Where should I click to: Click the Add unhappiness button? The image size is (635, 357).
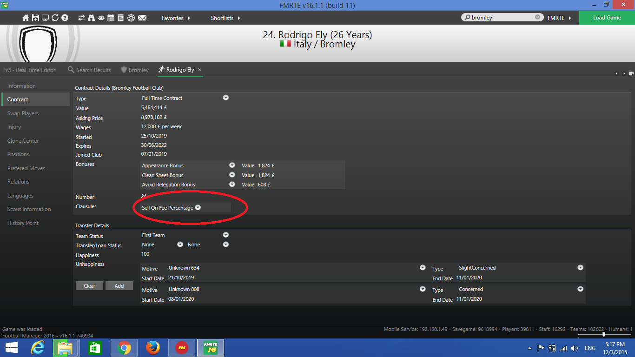click(x=119, y=286)
